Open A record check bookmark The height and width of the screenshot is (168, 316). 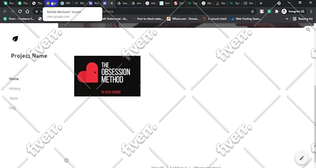(215, 19)
